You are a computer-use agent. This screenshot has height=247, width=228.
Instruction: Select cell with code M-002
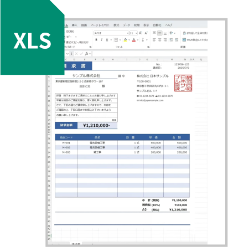coord(66,147)
